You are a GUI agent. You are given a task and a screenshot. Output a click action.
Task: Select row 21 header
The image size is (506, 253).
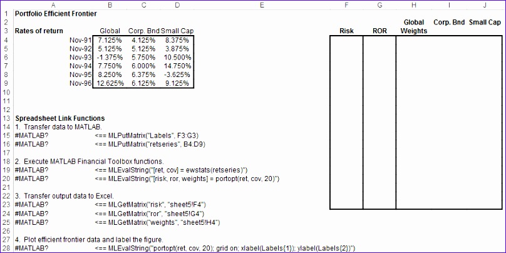point(6,187)
